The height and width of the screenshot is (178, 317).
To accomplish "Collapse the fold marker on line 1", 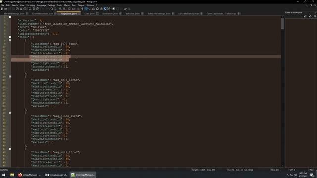I will point(10,17).
